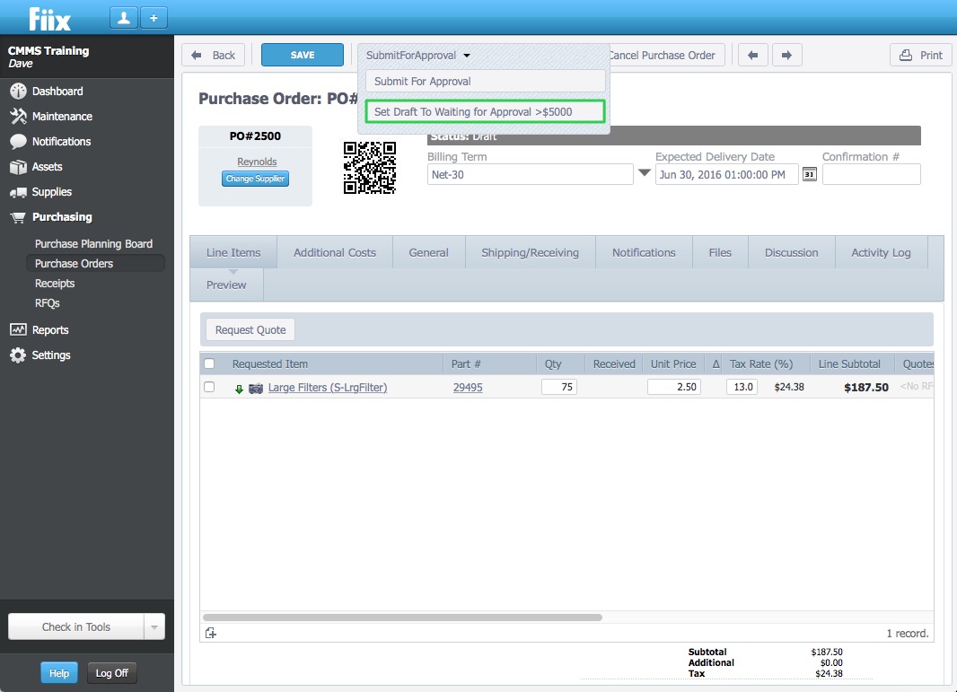
Task: Click the Back button
Action: (x=213, y=55)
